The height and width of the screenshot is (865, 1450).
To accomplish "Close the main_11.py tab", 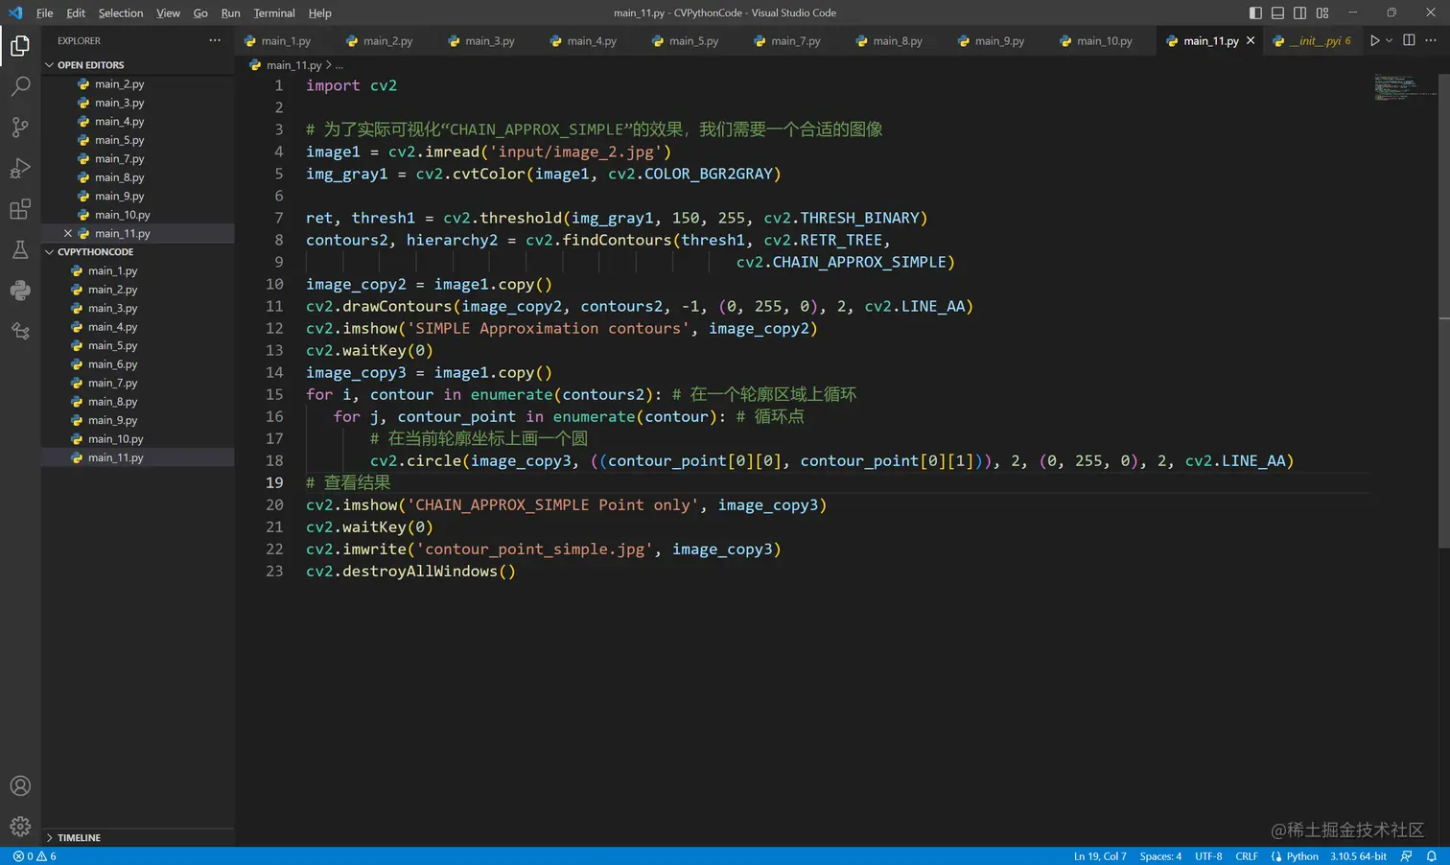I will point(1251,40).
